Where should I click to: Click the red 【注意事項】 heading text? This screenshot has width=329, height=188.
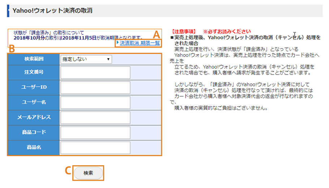(x=184, y=32)
